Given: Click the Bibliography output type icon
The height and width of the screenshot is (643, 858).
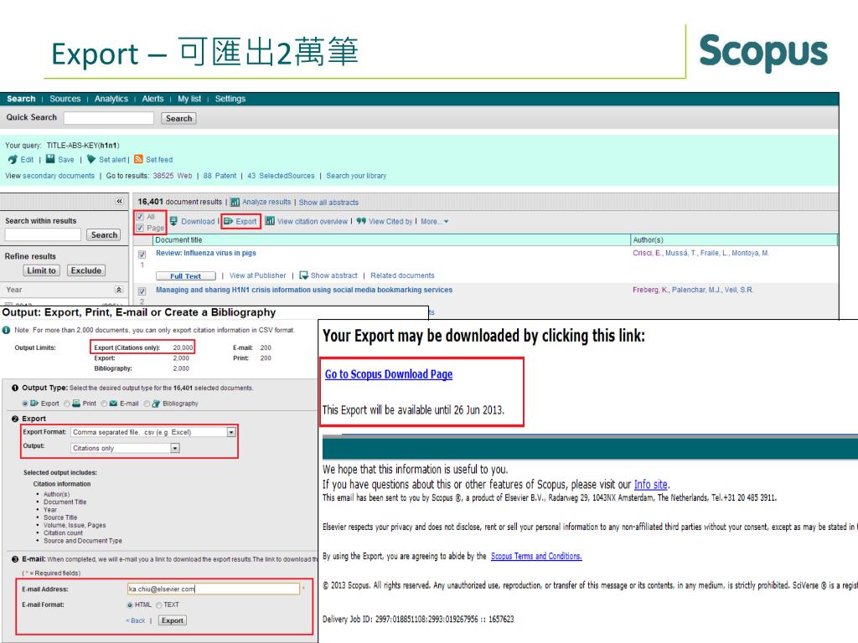Looking at the screenshot, I should pos(156,404).
